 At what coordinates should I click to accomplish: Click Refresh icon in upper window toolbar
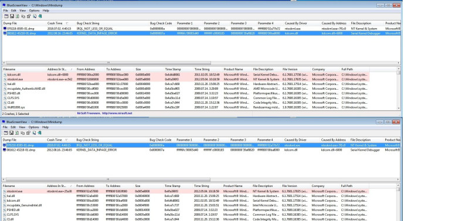tap(18, 16)
